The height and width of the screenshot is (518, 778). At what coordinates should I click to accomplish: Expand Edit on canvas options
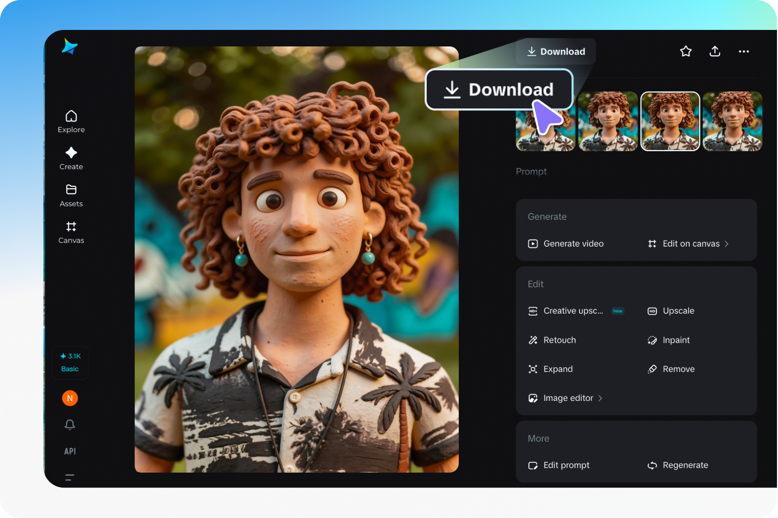[691, 243]
